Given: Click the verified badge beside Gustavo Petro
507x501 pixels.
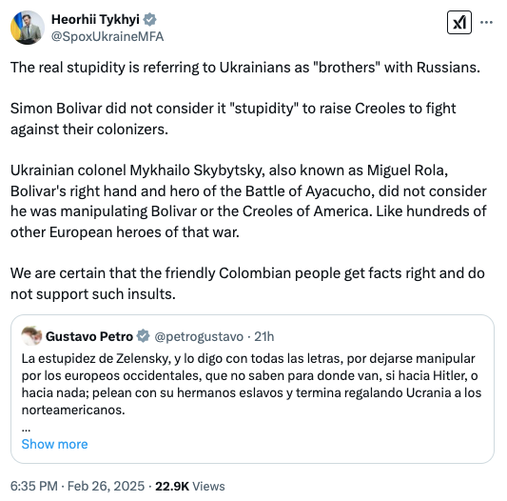Looking at the screenshot, I should click(143, 336).
